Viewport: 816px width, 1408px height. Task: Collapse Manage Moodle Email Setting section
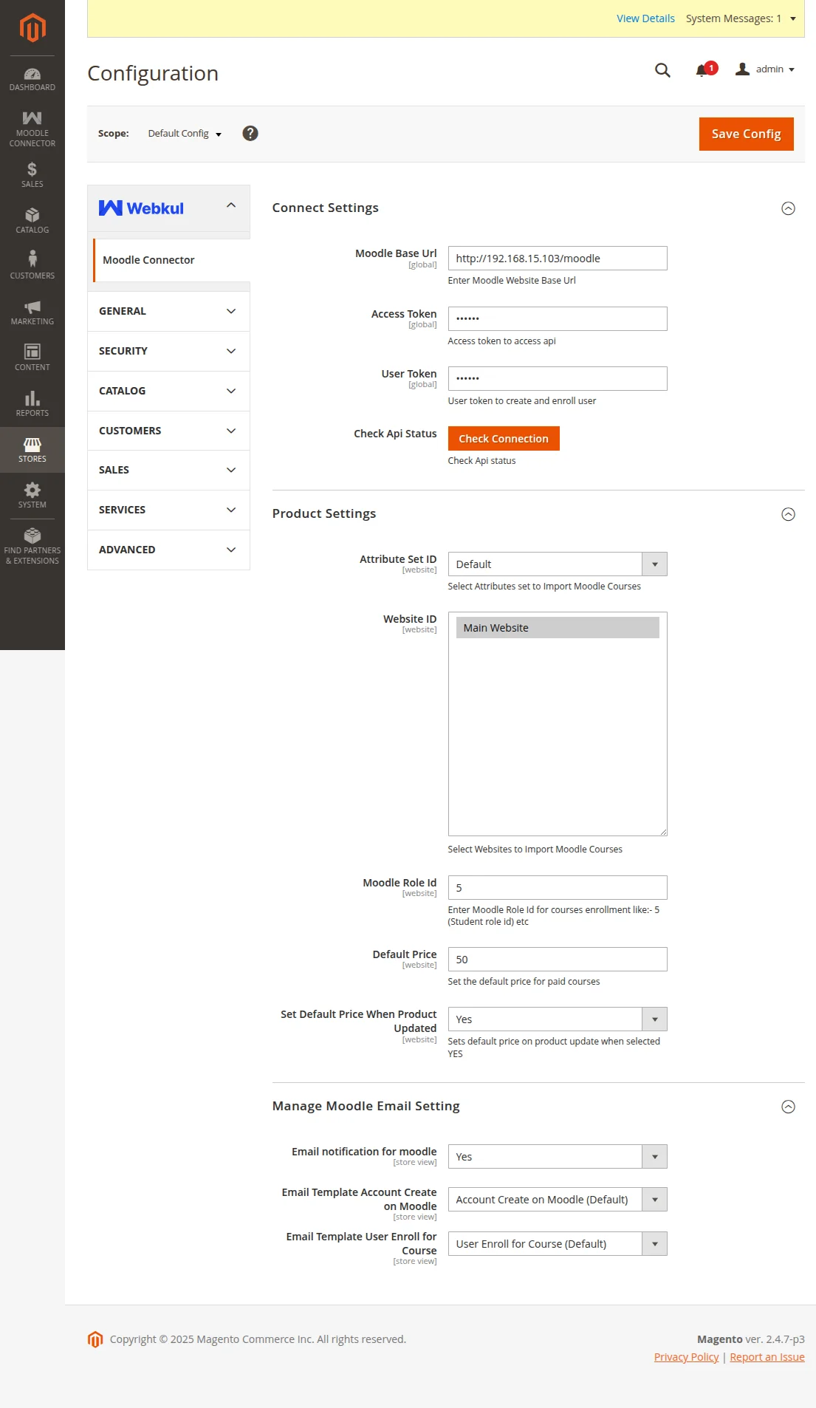point(788,1107)
